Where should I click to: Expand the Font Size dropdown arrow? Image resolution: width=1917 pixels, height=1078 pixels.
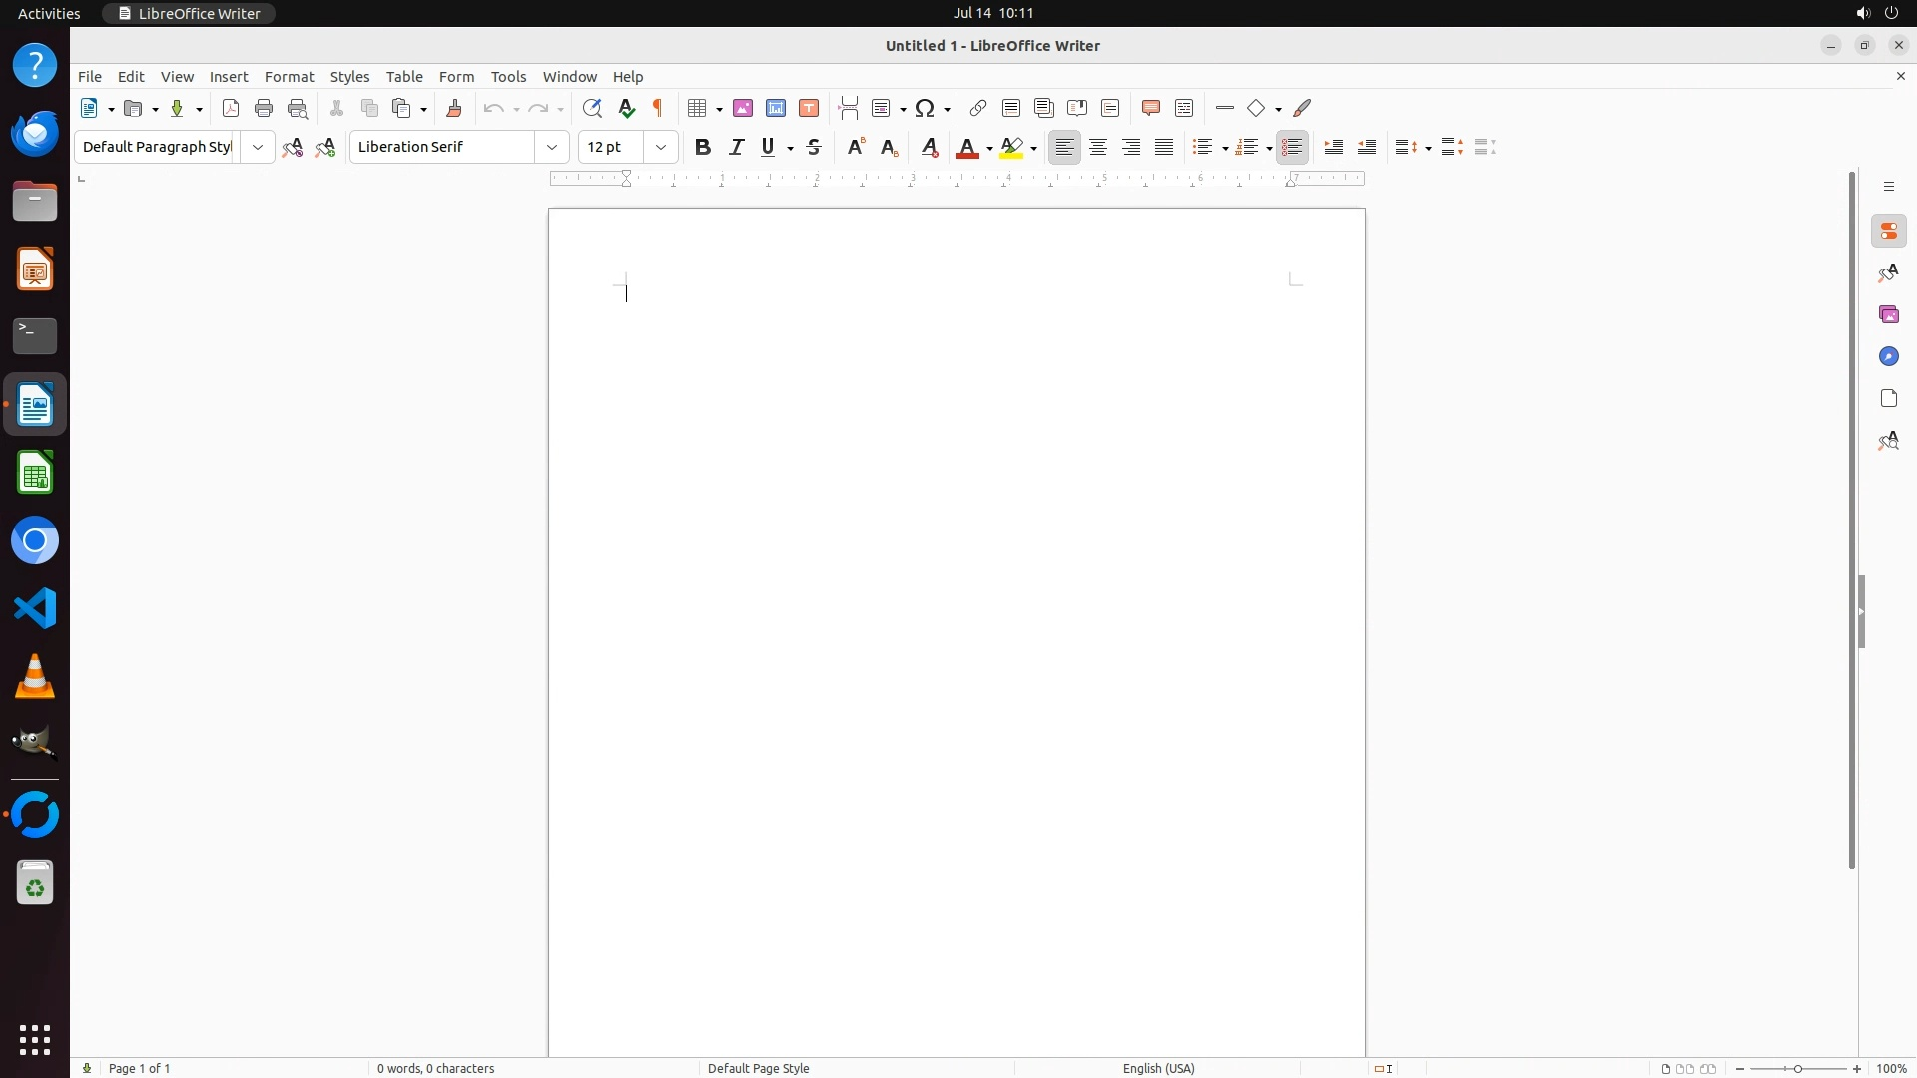[x=661, y=147]
